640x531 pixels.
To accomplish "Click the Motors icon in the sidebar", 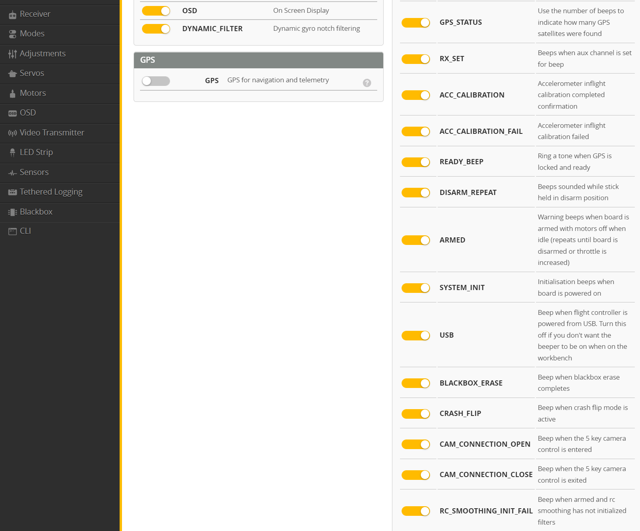I will point(12,93).
